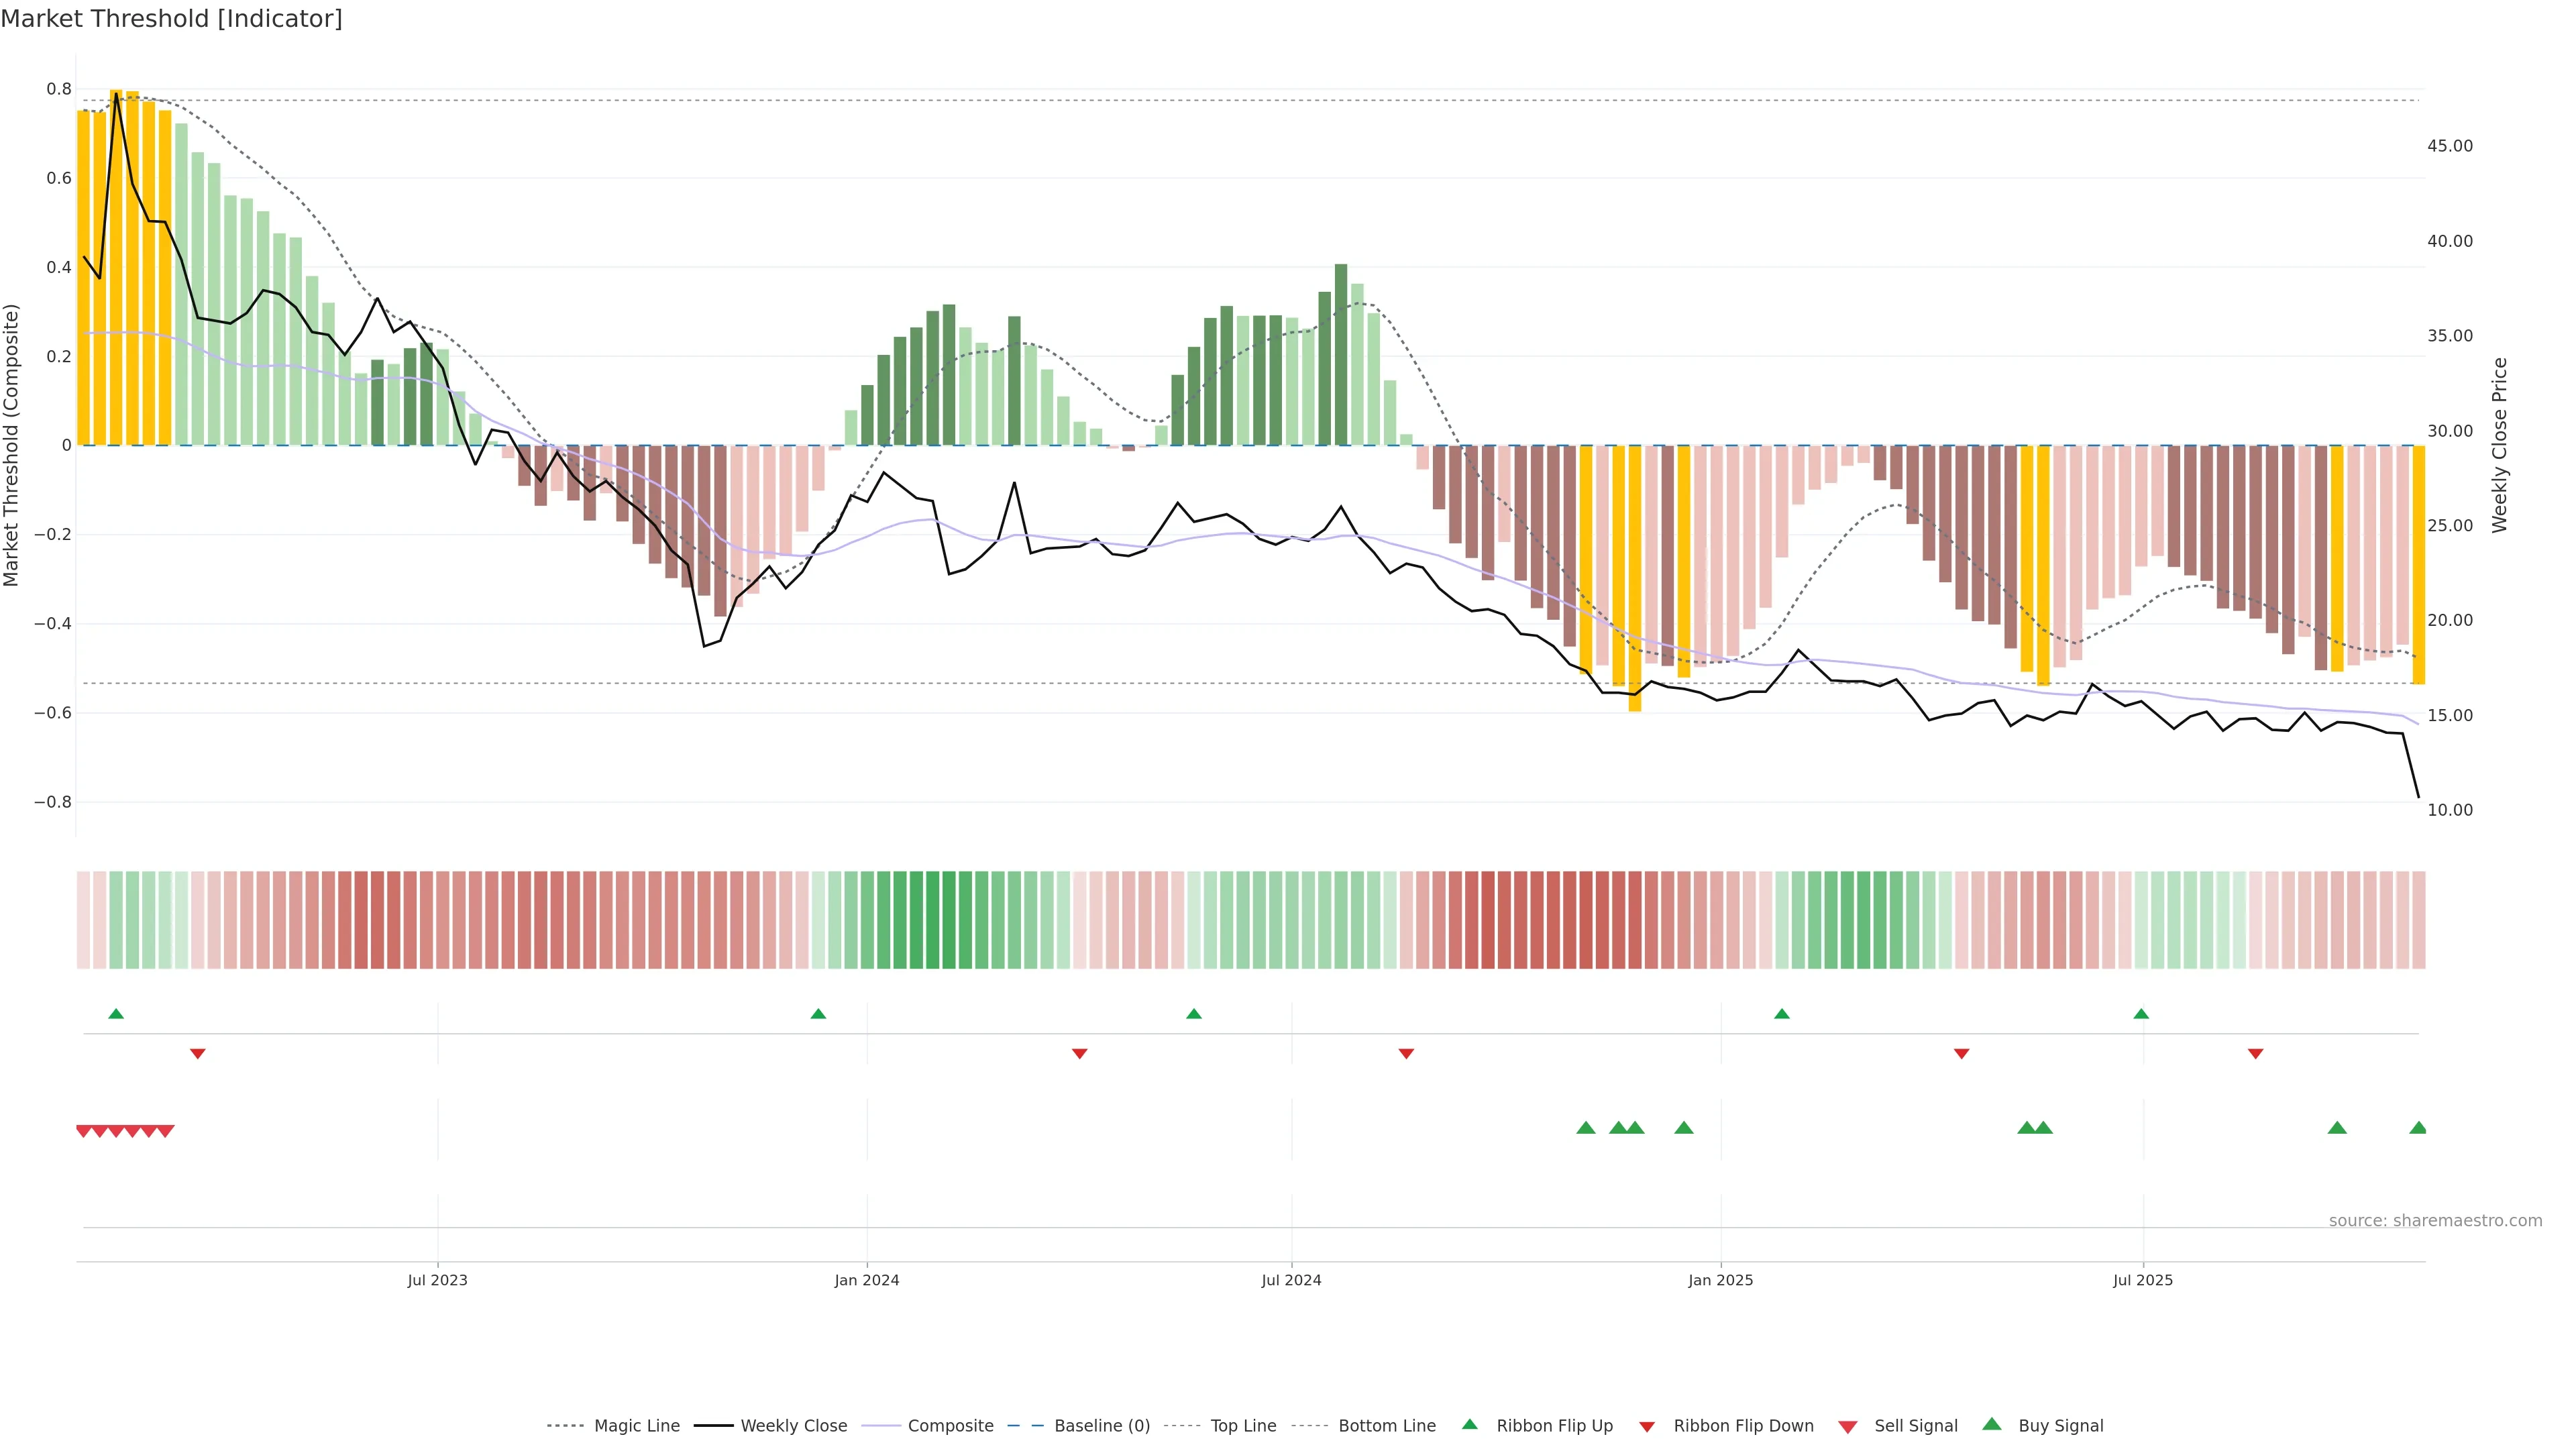Click the Market Threshold [Indicator] chart title

171,19
